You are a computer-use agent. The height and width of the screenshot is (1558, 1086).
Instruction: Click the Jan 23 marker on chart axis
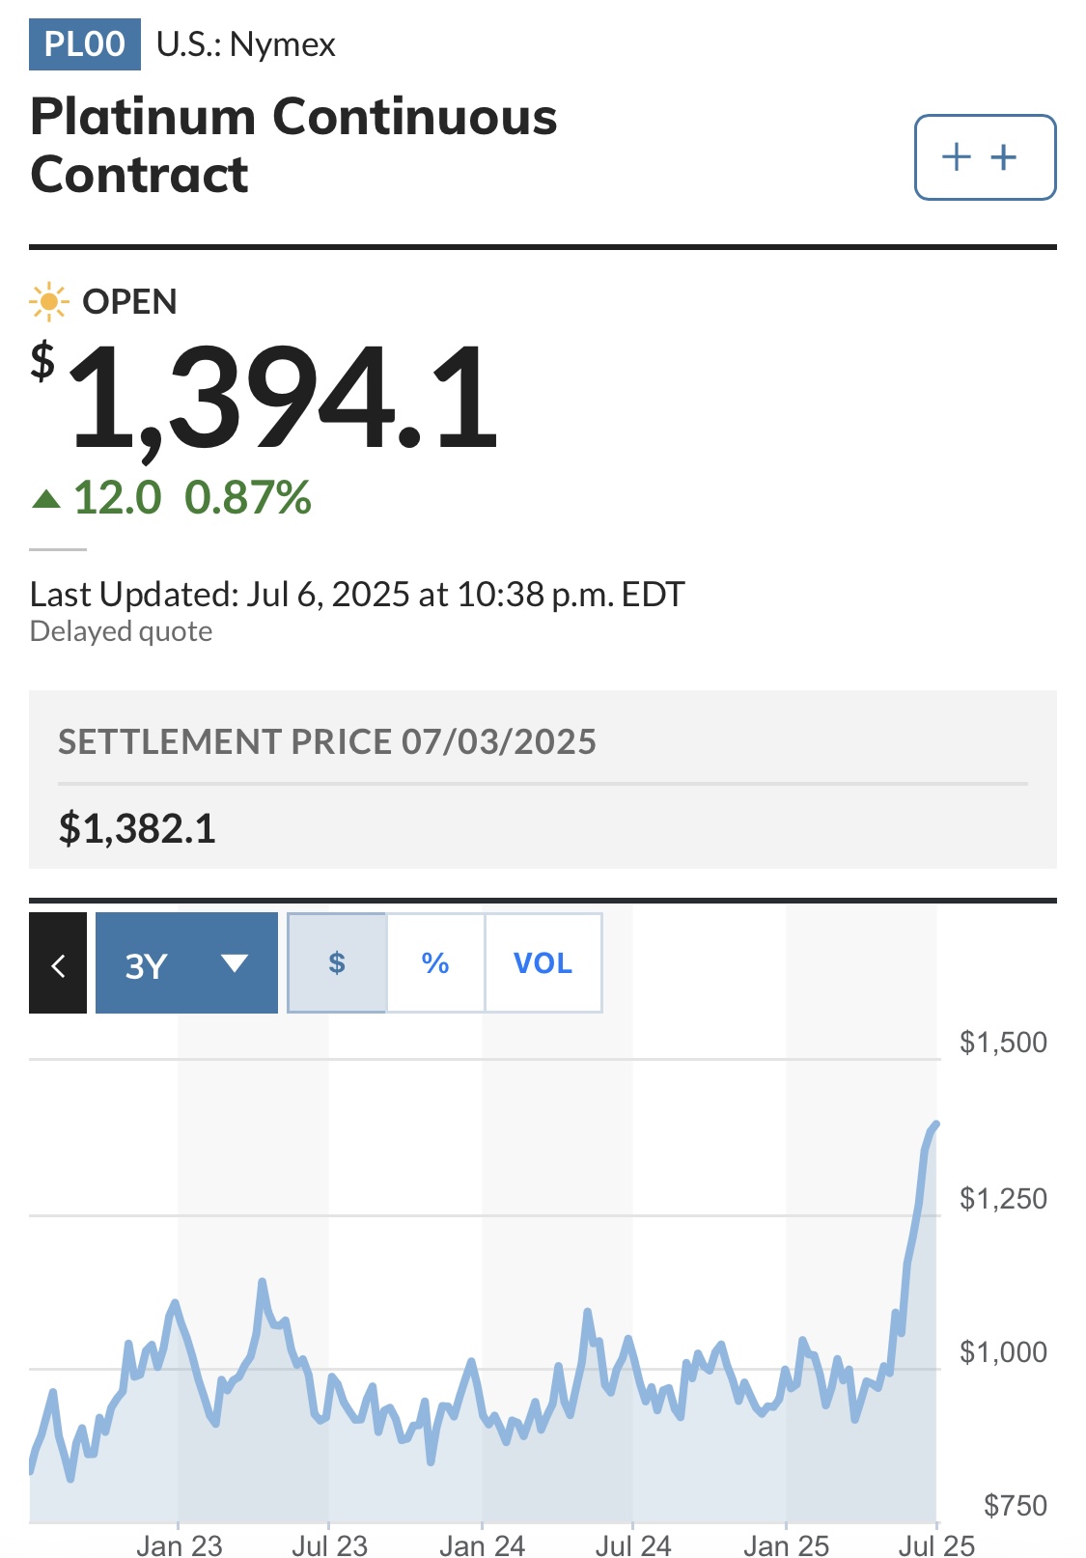point(180,1545)
